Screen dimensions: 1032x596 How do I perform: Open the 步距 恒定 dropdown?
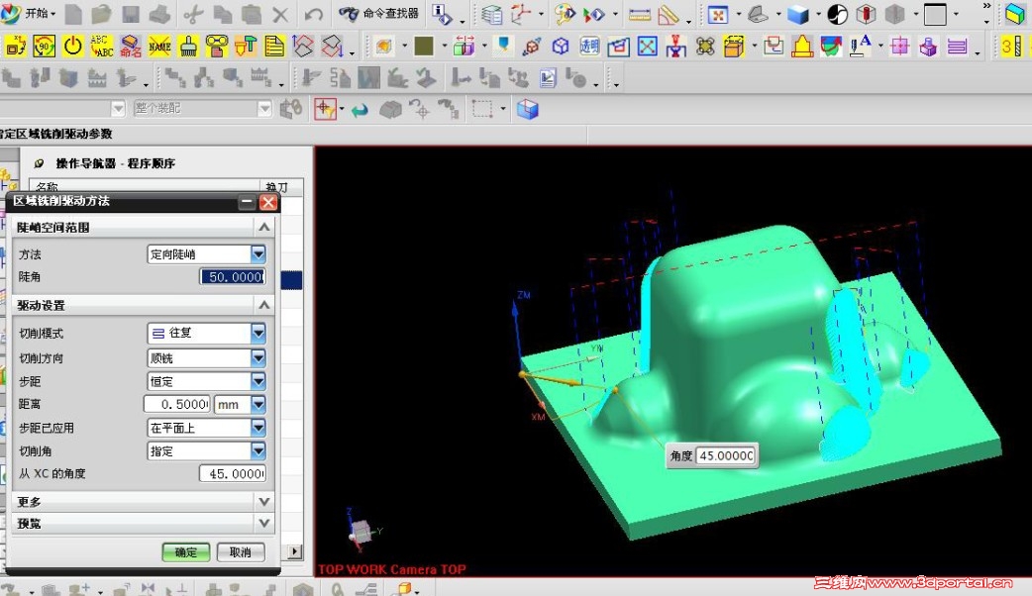click(258, 381)
